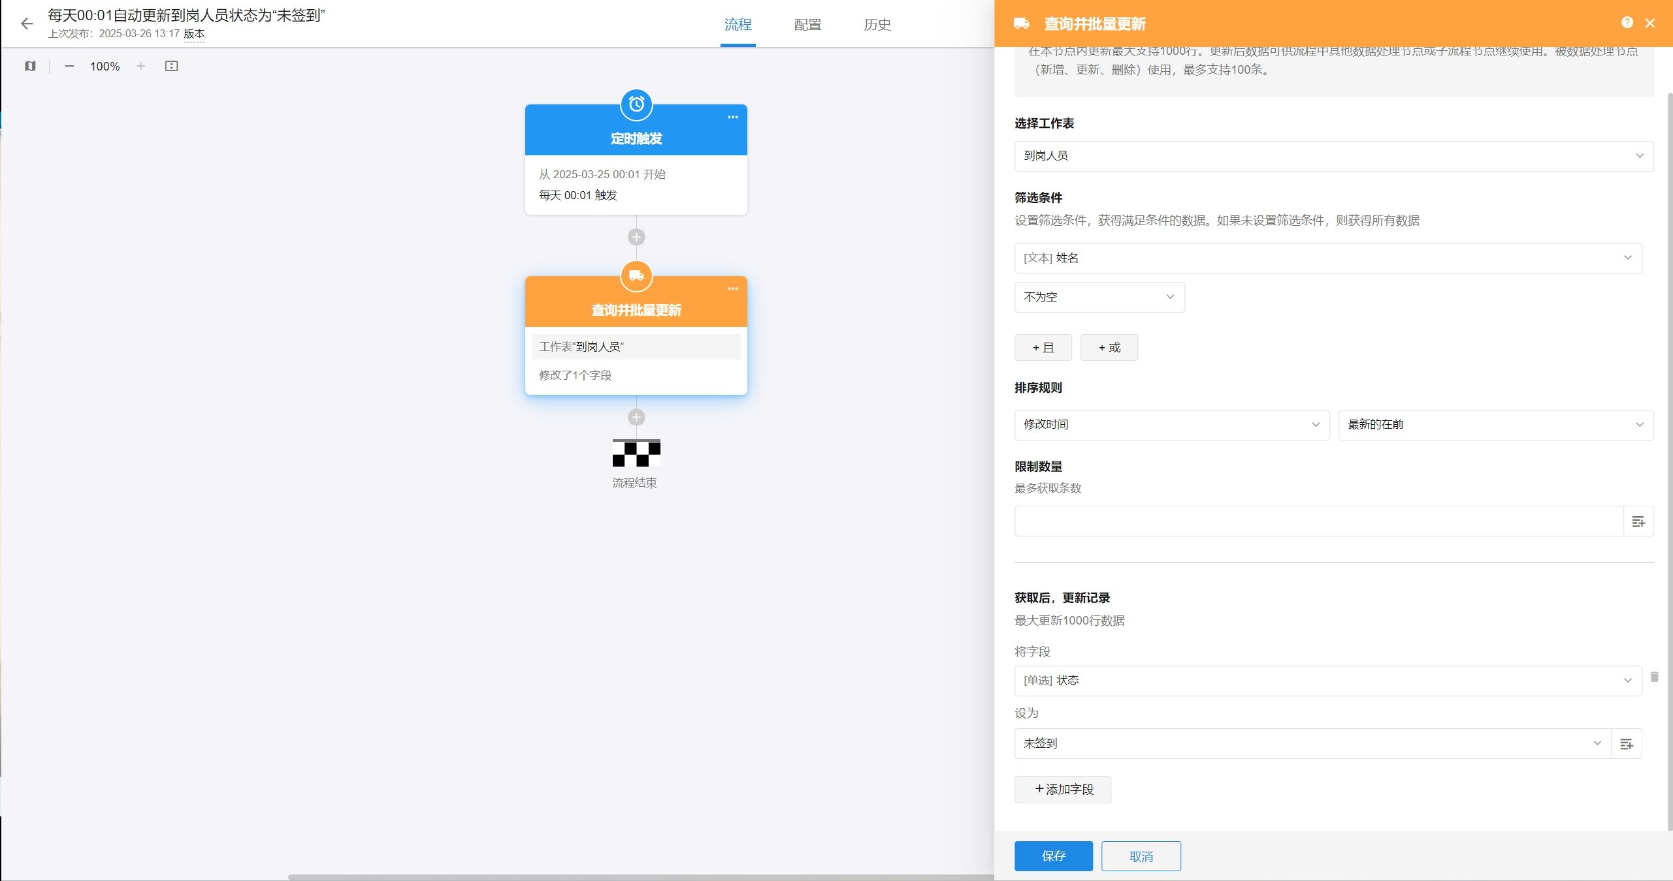Viewport: 1673px width, 881px height.
Task: Zoom out the canvas with the minus icon
Action: (70, 66)
